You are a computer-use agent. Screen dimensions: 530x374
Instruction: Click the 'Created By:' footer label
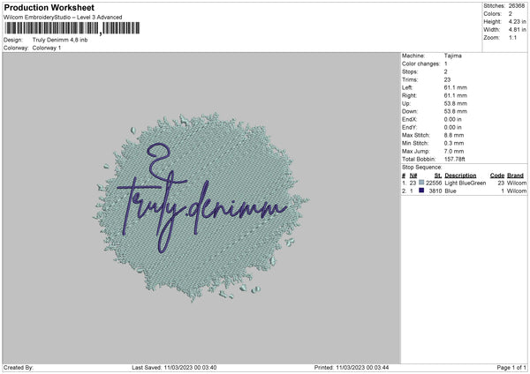coord(19,367)
